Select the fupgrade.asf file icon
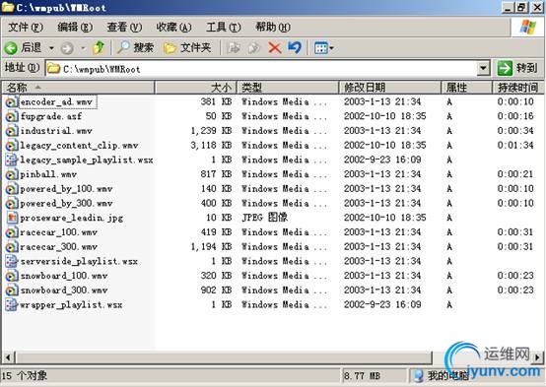The width and height of the screenshot is (546, 387). (x=11, y=116)
